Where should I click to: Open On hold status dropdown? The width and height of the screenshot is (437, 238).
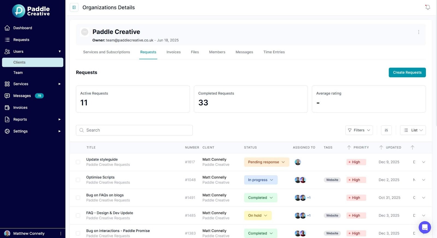258,216
